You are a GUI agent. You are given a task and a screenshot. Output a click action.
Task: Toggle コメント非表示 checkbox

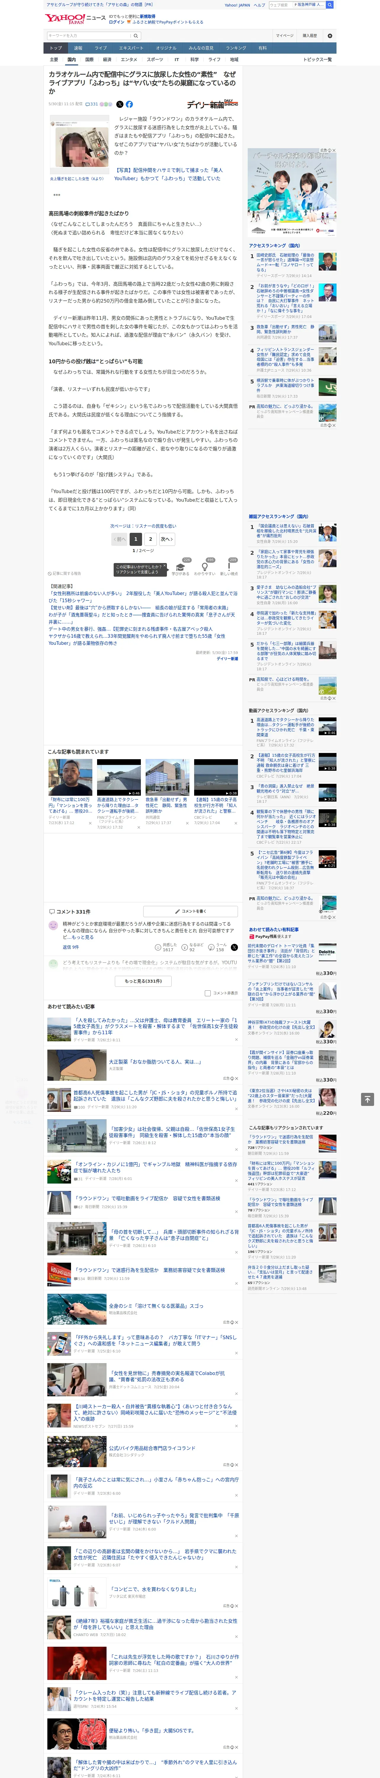(x=207, y=993)
